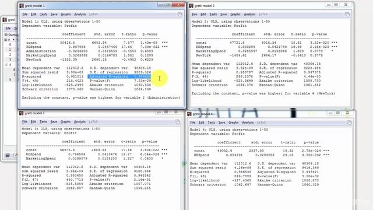The image size is (373, 210).
Task: Maximize the gretl model 2 window
Action: click(336, 5)
